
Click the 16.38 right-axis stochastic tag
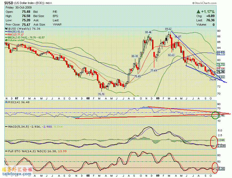click(x=221, y=168)
